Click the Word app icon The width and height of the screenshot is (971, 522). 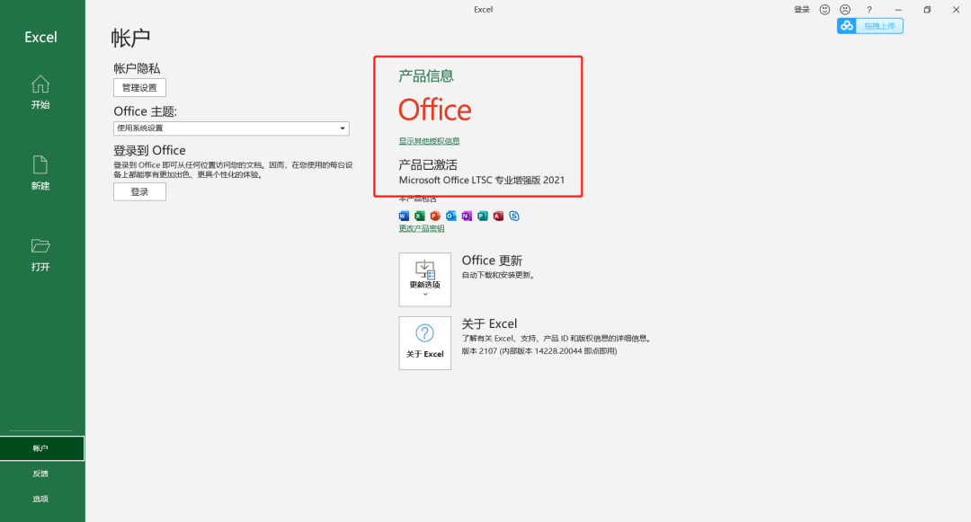[404, 216]
